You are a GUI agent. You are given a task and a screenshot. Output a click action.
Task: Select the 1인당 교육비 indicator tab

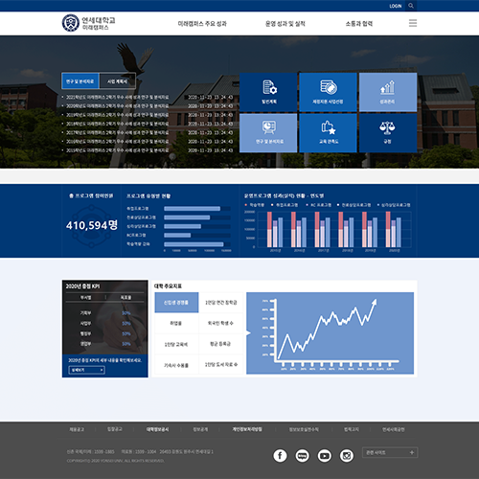pyautogui.click(x=176, y=344)
